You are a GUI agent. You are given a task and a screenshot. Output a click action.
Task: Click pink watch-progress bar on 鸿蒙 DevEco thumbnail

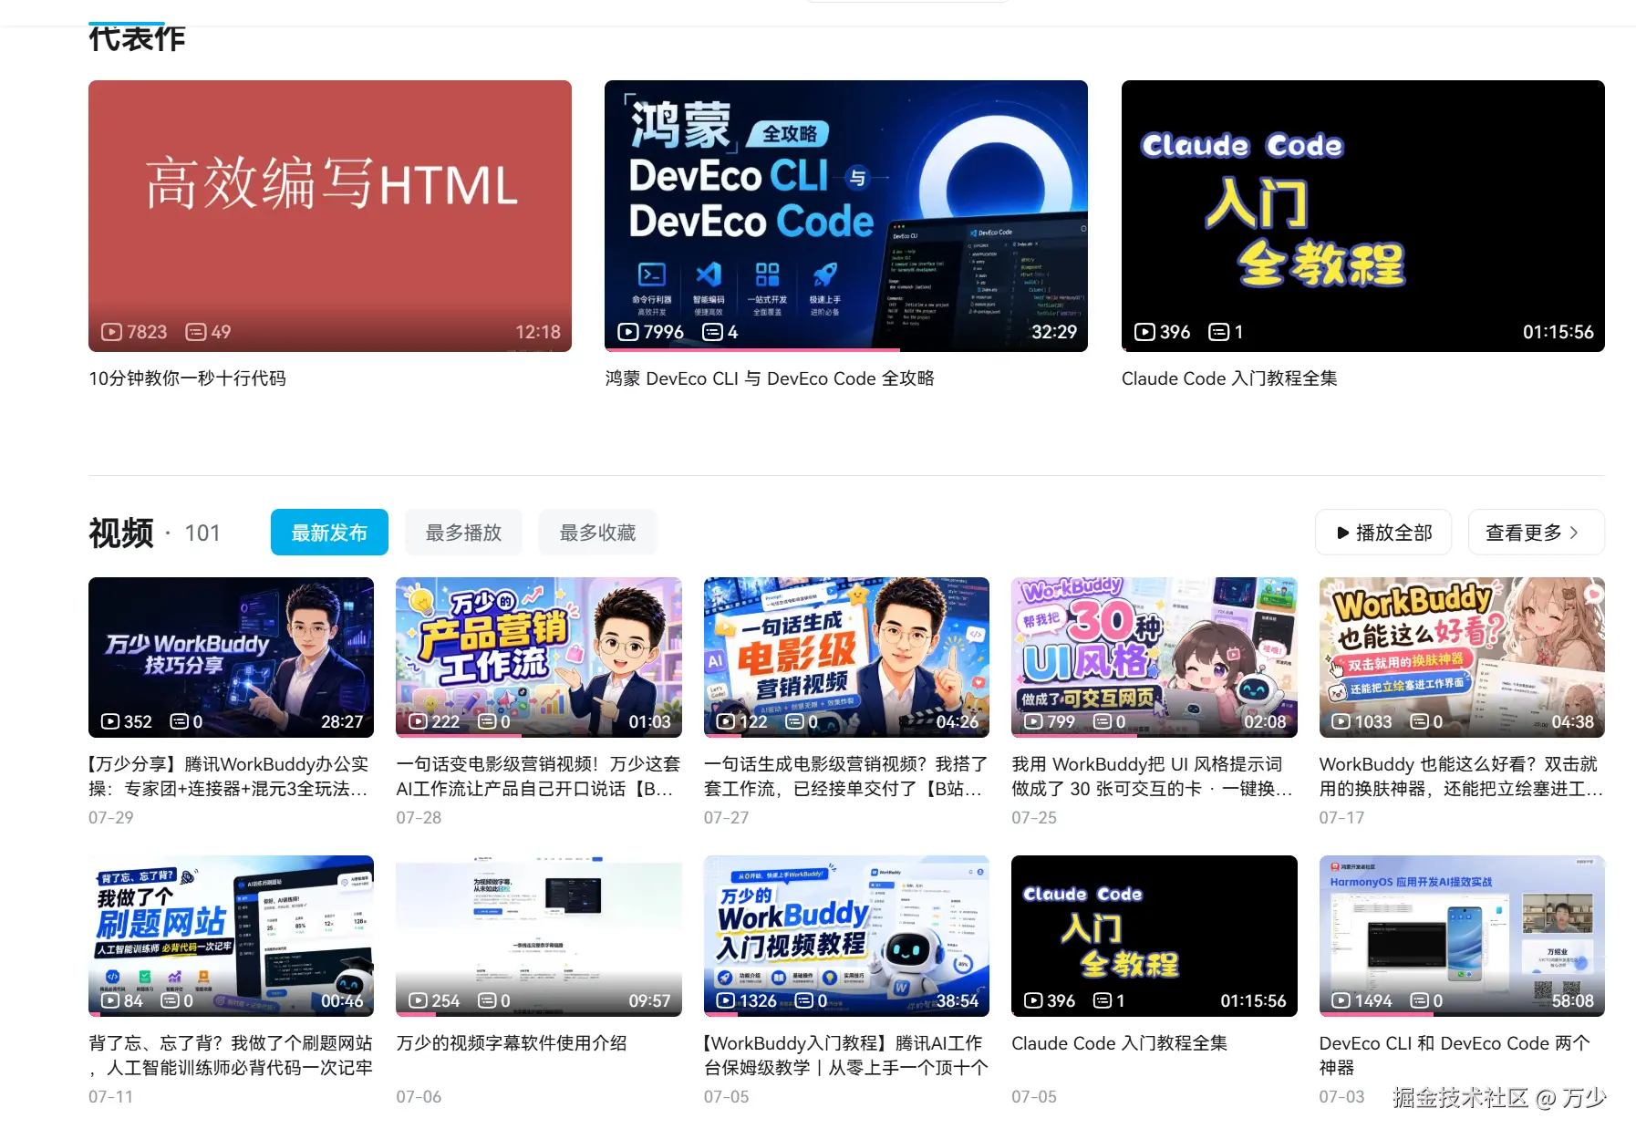pyautogui.click(x=752, y=350)
